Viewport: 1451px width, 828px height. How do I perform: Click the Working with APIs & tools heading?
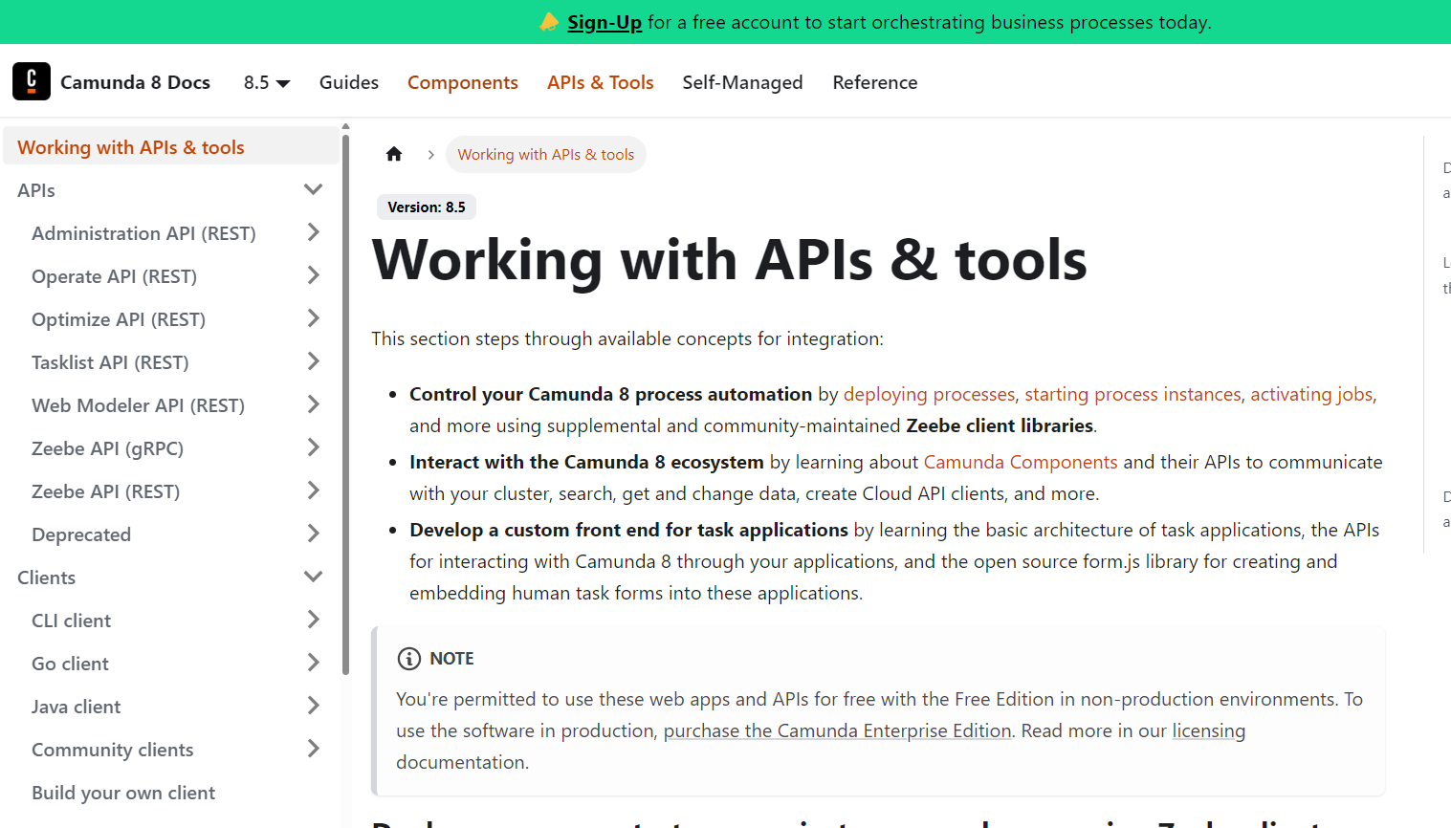pyautogui.click(x=730, y=259)
